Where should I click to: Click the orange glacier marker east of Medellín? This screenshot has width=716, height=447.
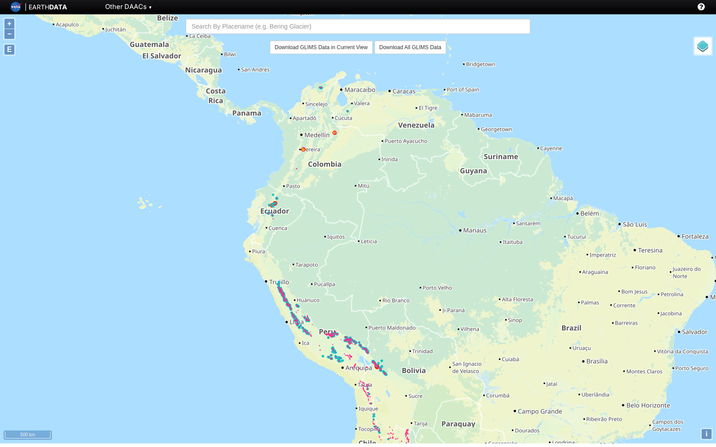[x=335, y=133]
